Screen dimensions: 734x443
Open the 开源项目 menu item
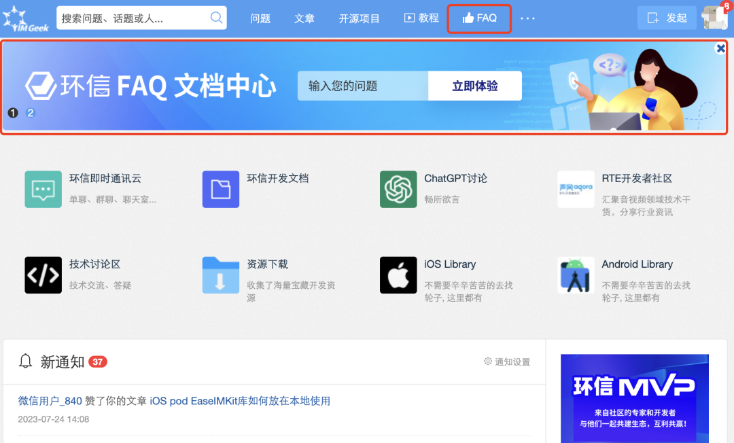359,18
